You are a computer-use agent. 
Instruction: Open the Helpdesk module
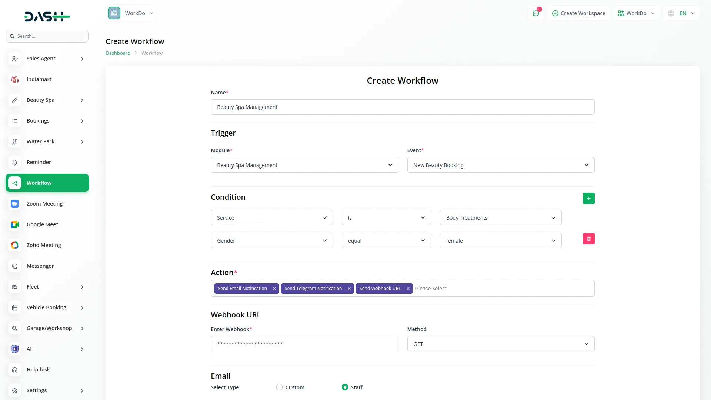[38, 369]
